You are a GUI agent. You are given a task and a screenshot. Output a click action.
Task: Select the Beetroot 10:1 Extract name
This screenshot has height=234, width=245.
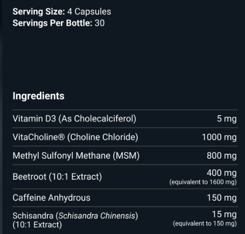coord(57,177)
